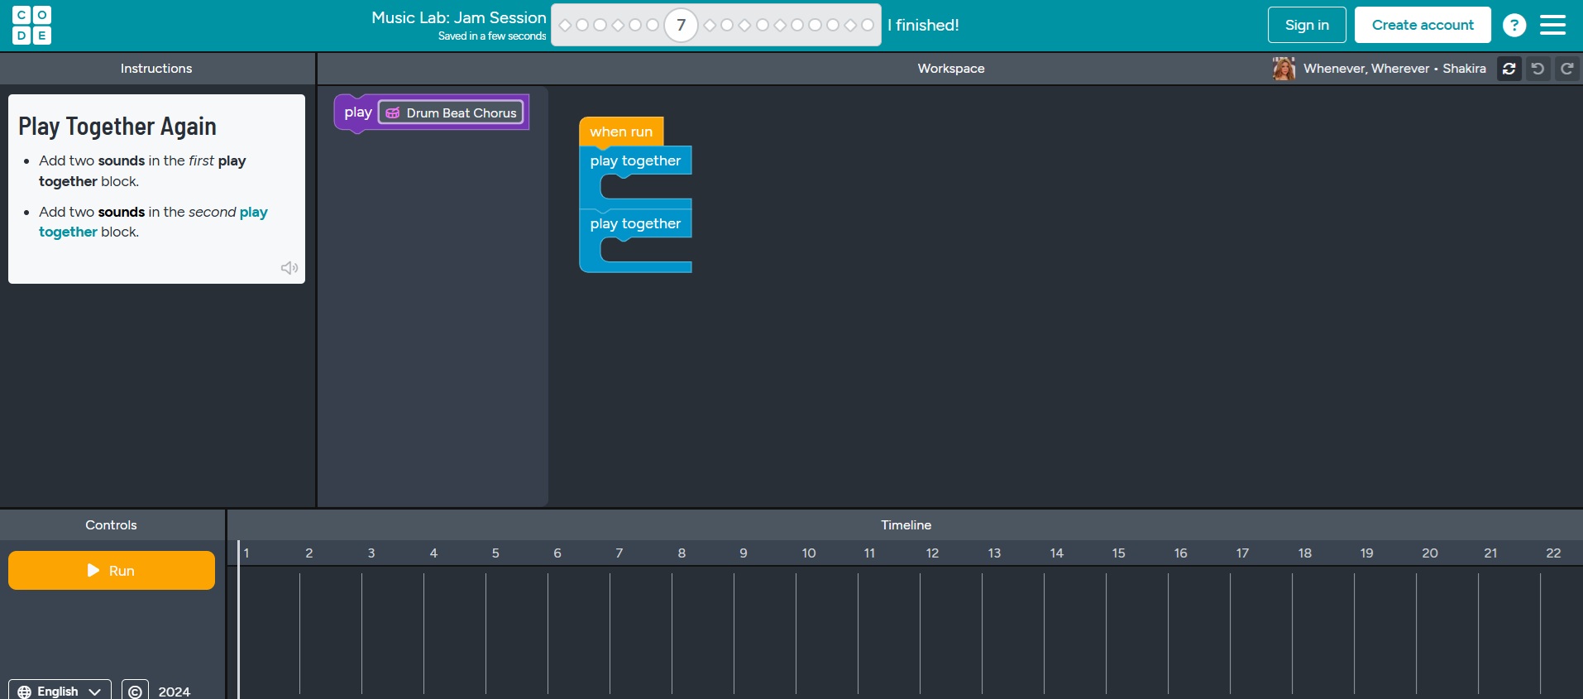The height and width of the screenshot is (699, 1583).
Task: Click the redo arrow in workspace header
Action: coord(1566,69)
